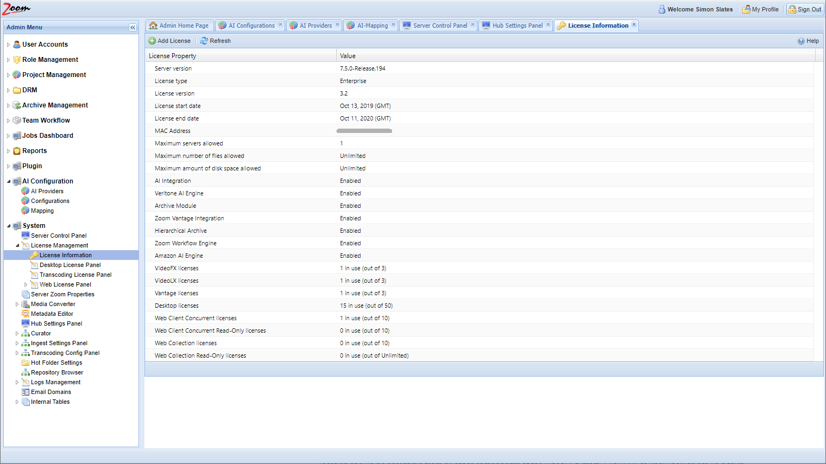Click the User Accounts icon in Admin Menu

17,45
